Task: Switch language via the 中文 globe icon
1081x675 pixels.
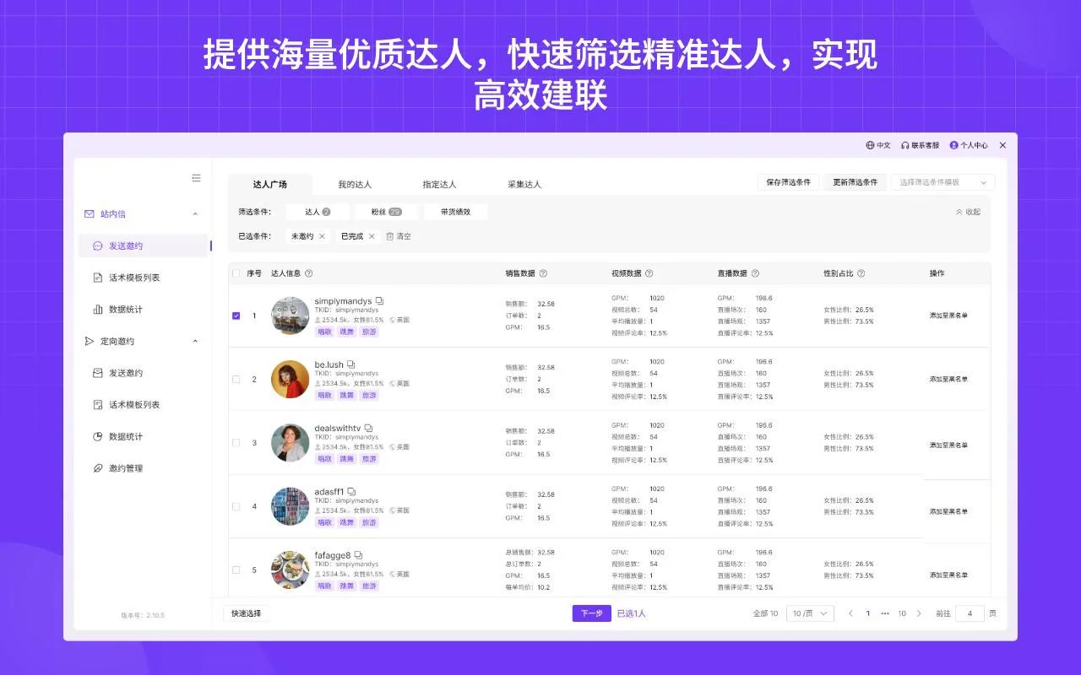Action: (870, 145)
